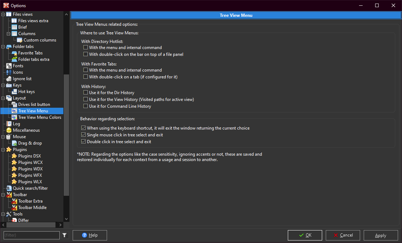This screenshot has height=243, width=402.
Task: Click the filter funnel icon
Action: click(64, 235)
